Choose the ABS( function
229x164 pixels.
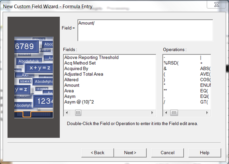(x=205, y=69)
